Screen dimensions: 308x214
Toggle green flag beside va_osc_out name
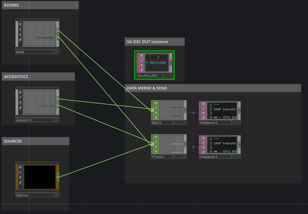tap(165, 75)
